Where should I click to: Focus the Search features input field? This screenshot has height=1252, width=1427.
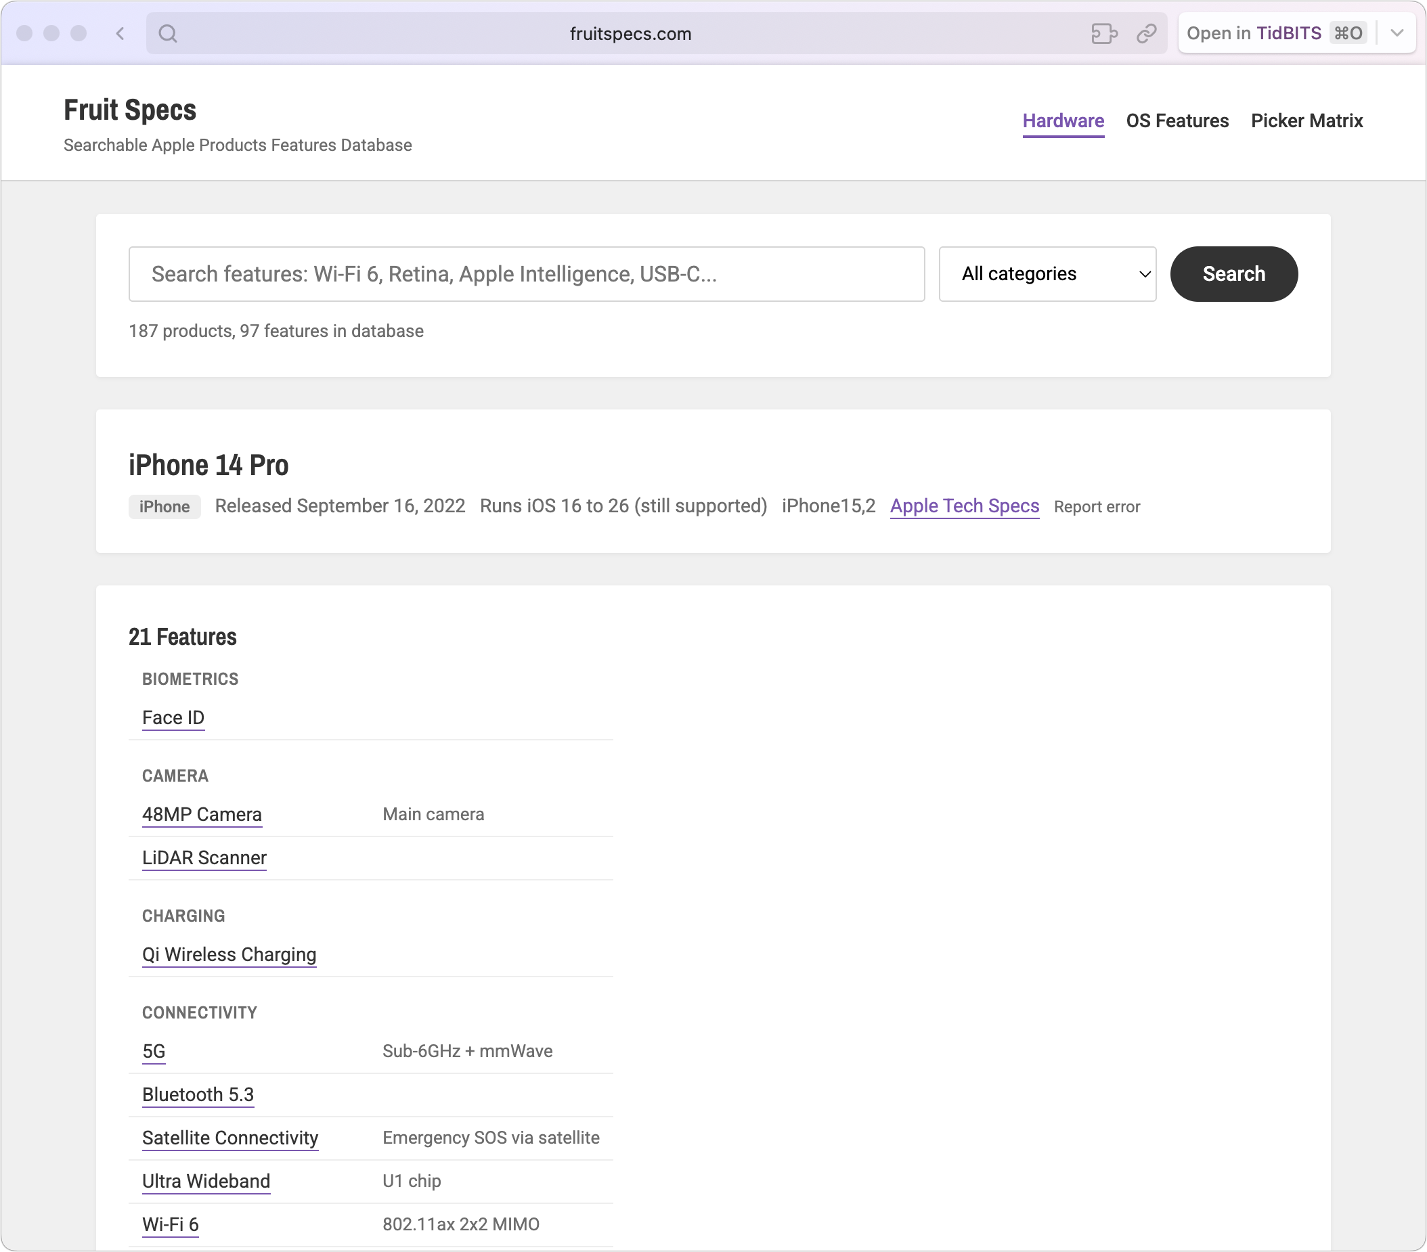527,274
